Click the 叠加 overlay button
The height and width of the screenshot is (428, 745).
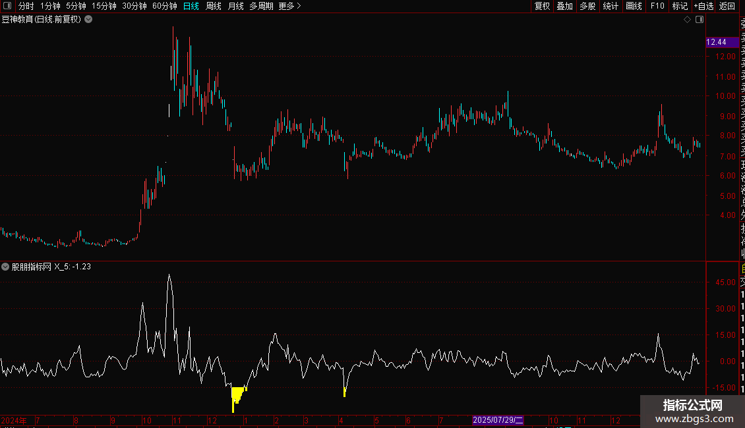coord(565,6)
